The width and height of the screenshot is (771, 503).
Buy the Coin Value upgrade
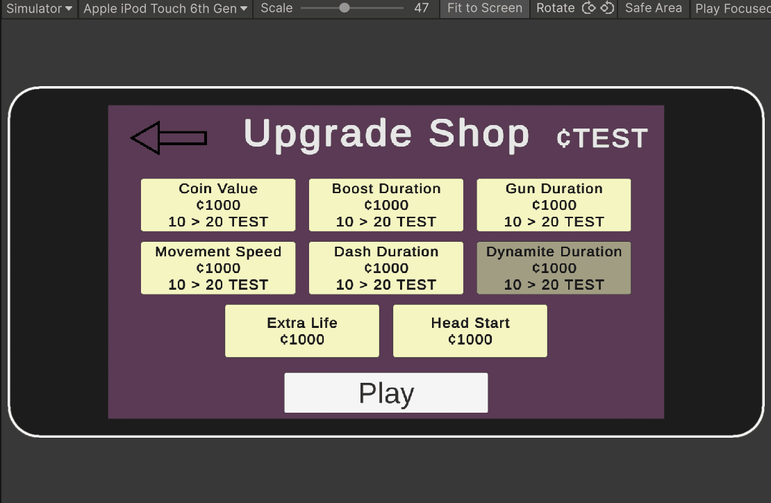coord(218,205)
